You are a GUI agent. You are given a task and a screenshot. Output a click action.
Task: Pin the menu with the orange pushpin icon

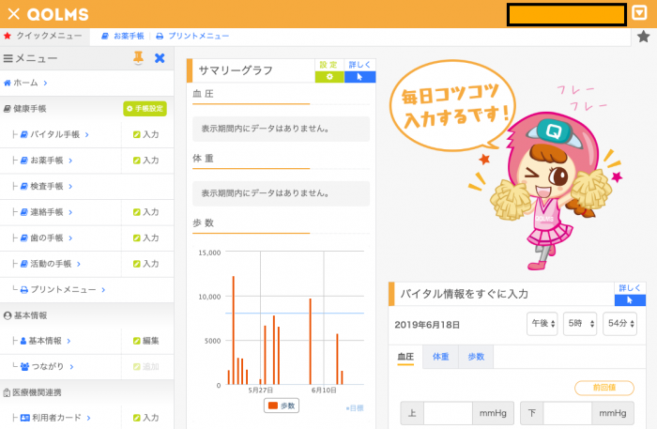click(x=138, y=58)
